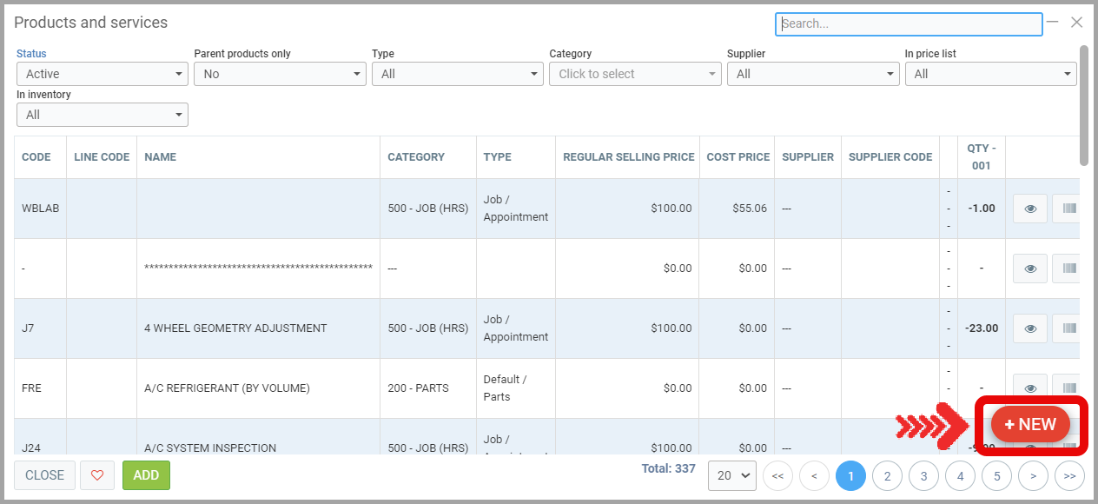Viewport: 1098px width, 504px height.
Task: Jump to page 3 of results
Action: 923,475
